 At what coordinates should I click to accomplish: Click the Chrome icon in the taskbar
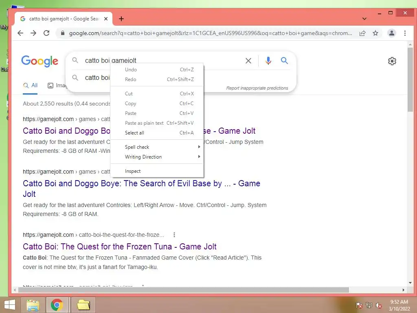pyautogui.click(x=57, y=305)
